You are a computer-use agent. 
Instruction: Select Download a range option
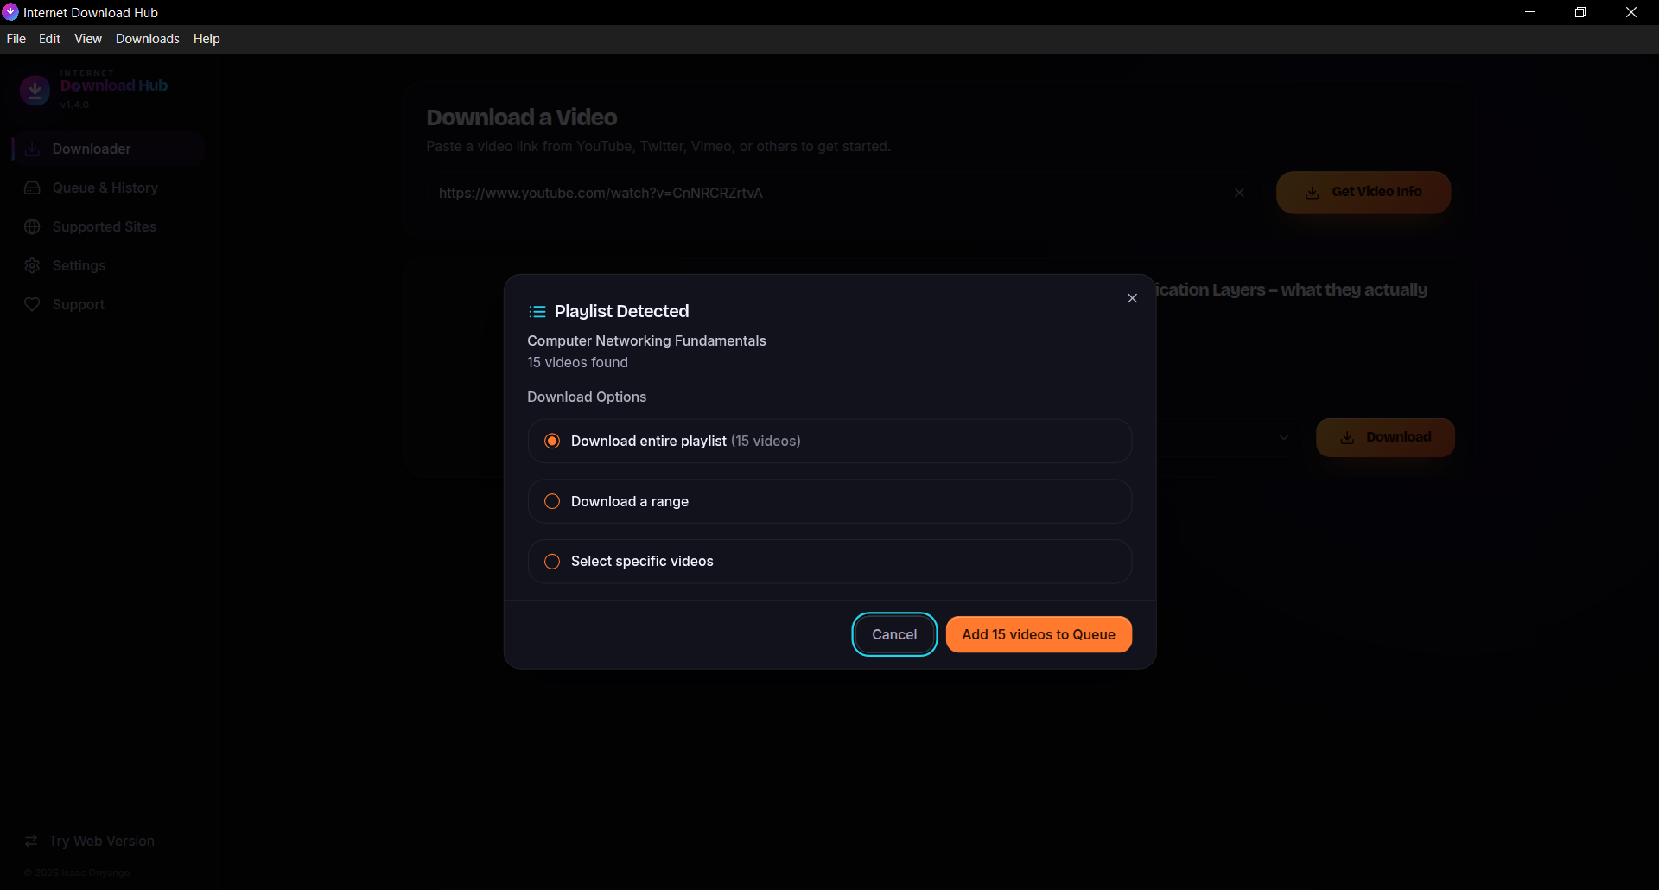pos(829,501)
